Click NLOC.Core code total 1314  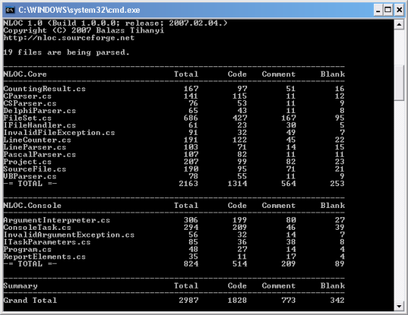tap(237, 184)
